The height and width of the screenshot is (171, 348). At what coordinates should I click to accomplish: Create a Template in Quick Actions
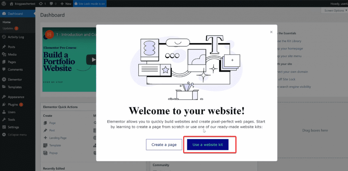pyautogui.click(x=55, y=146)
